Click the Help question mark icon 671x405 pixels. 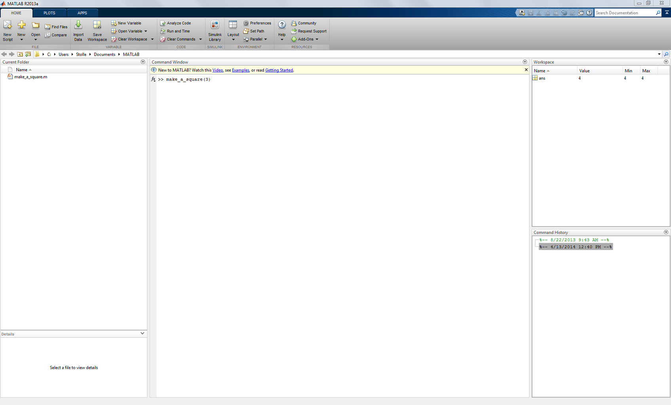(282, 25)
